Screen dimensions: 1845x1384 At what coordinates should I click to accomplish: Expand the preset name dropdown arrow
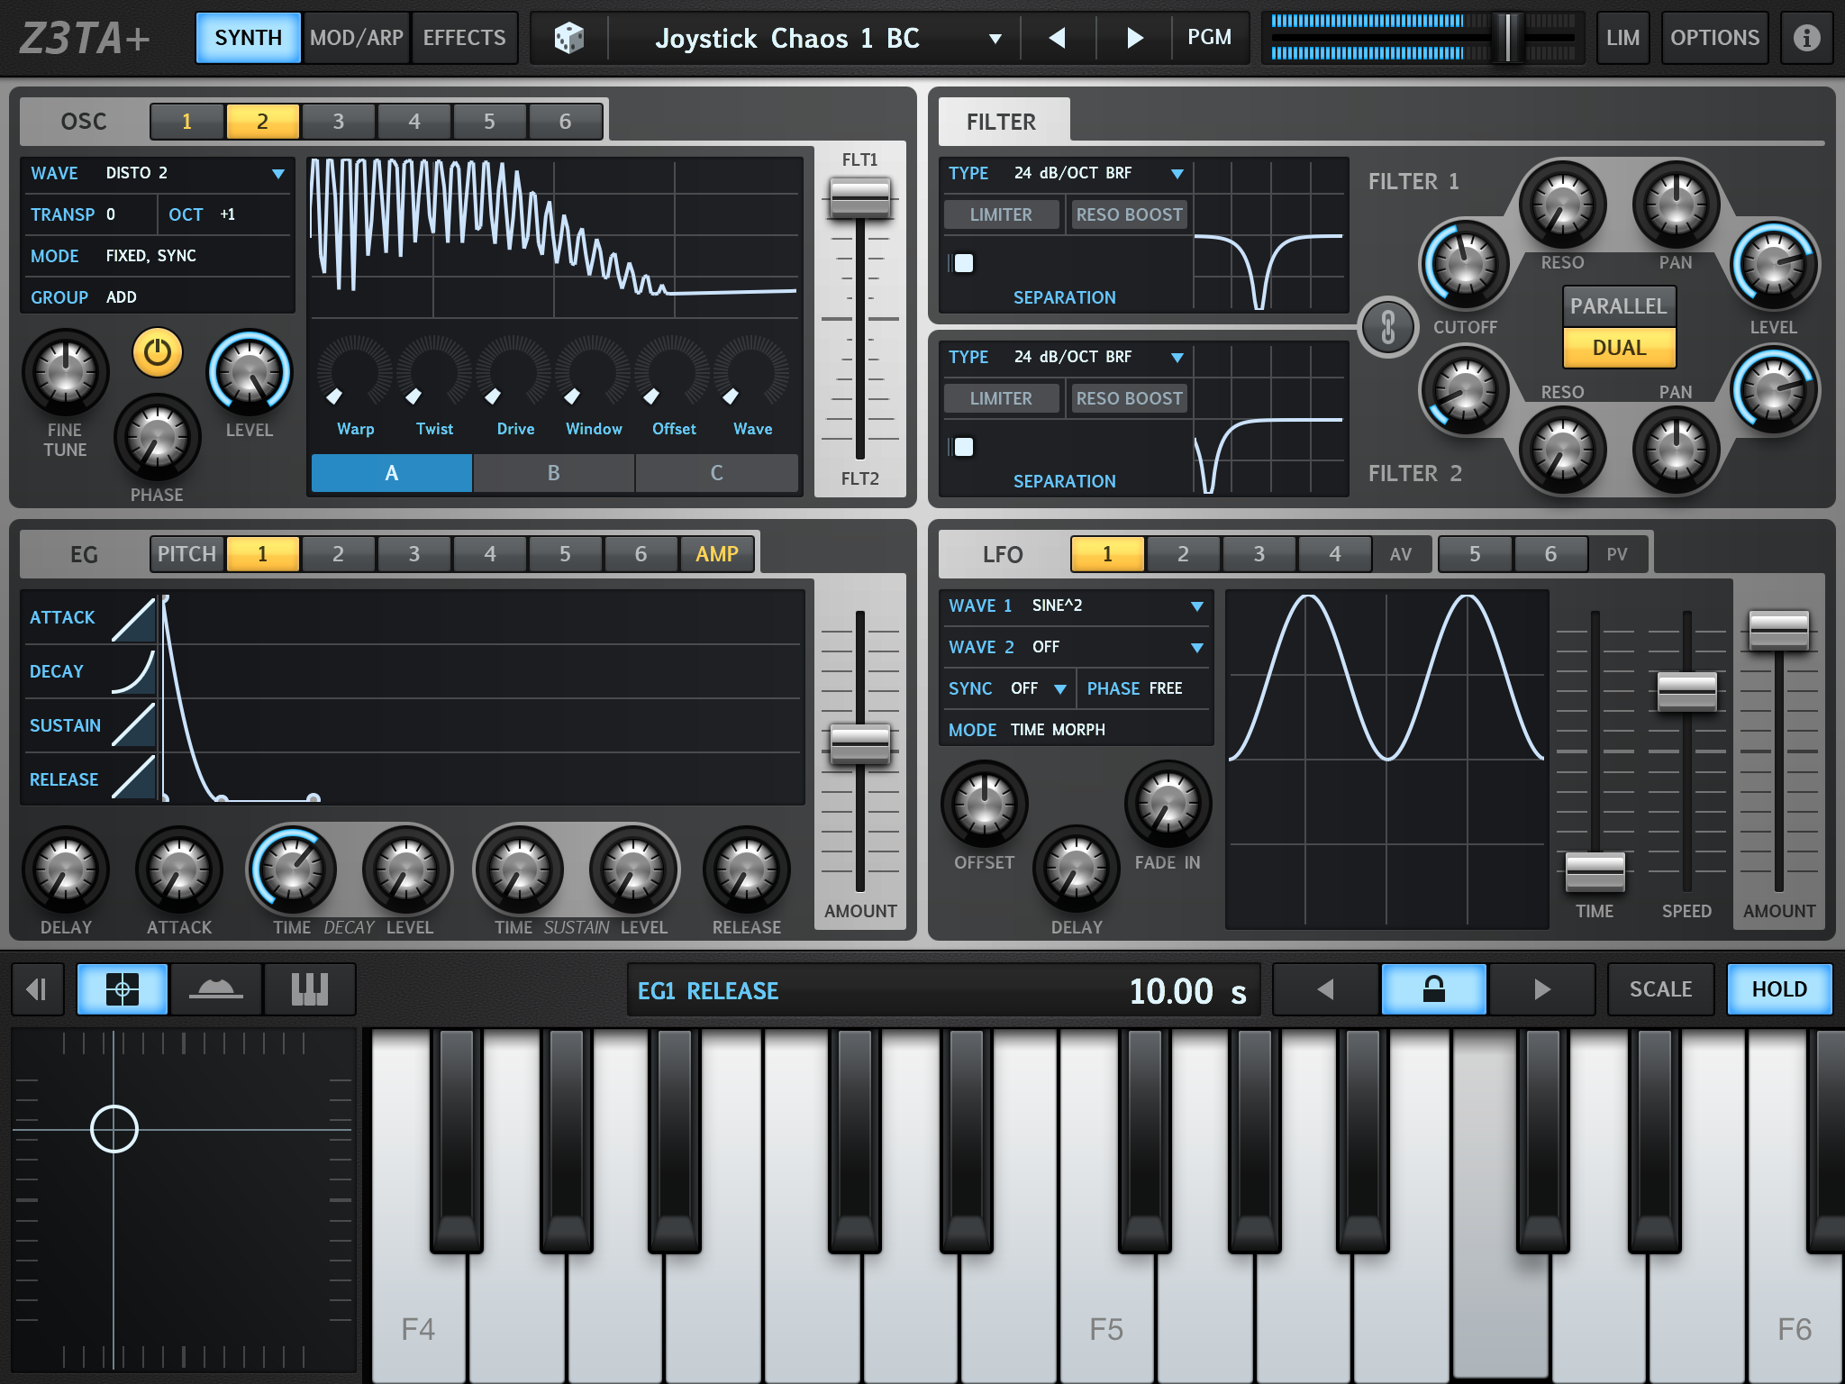pos(995,38)
